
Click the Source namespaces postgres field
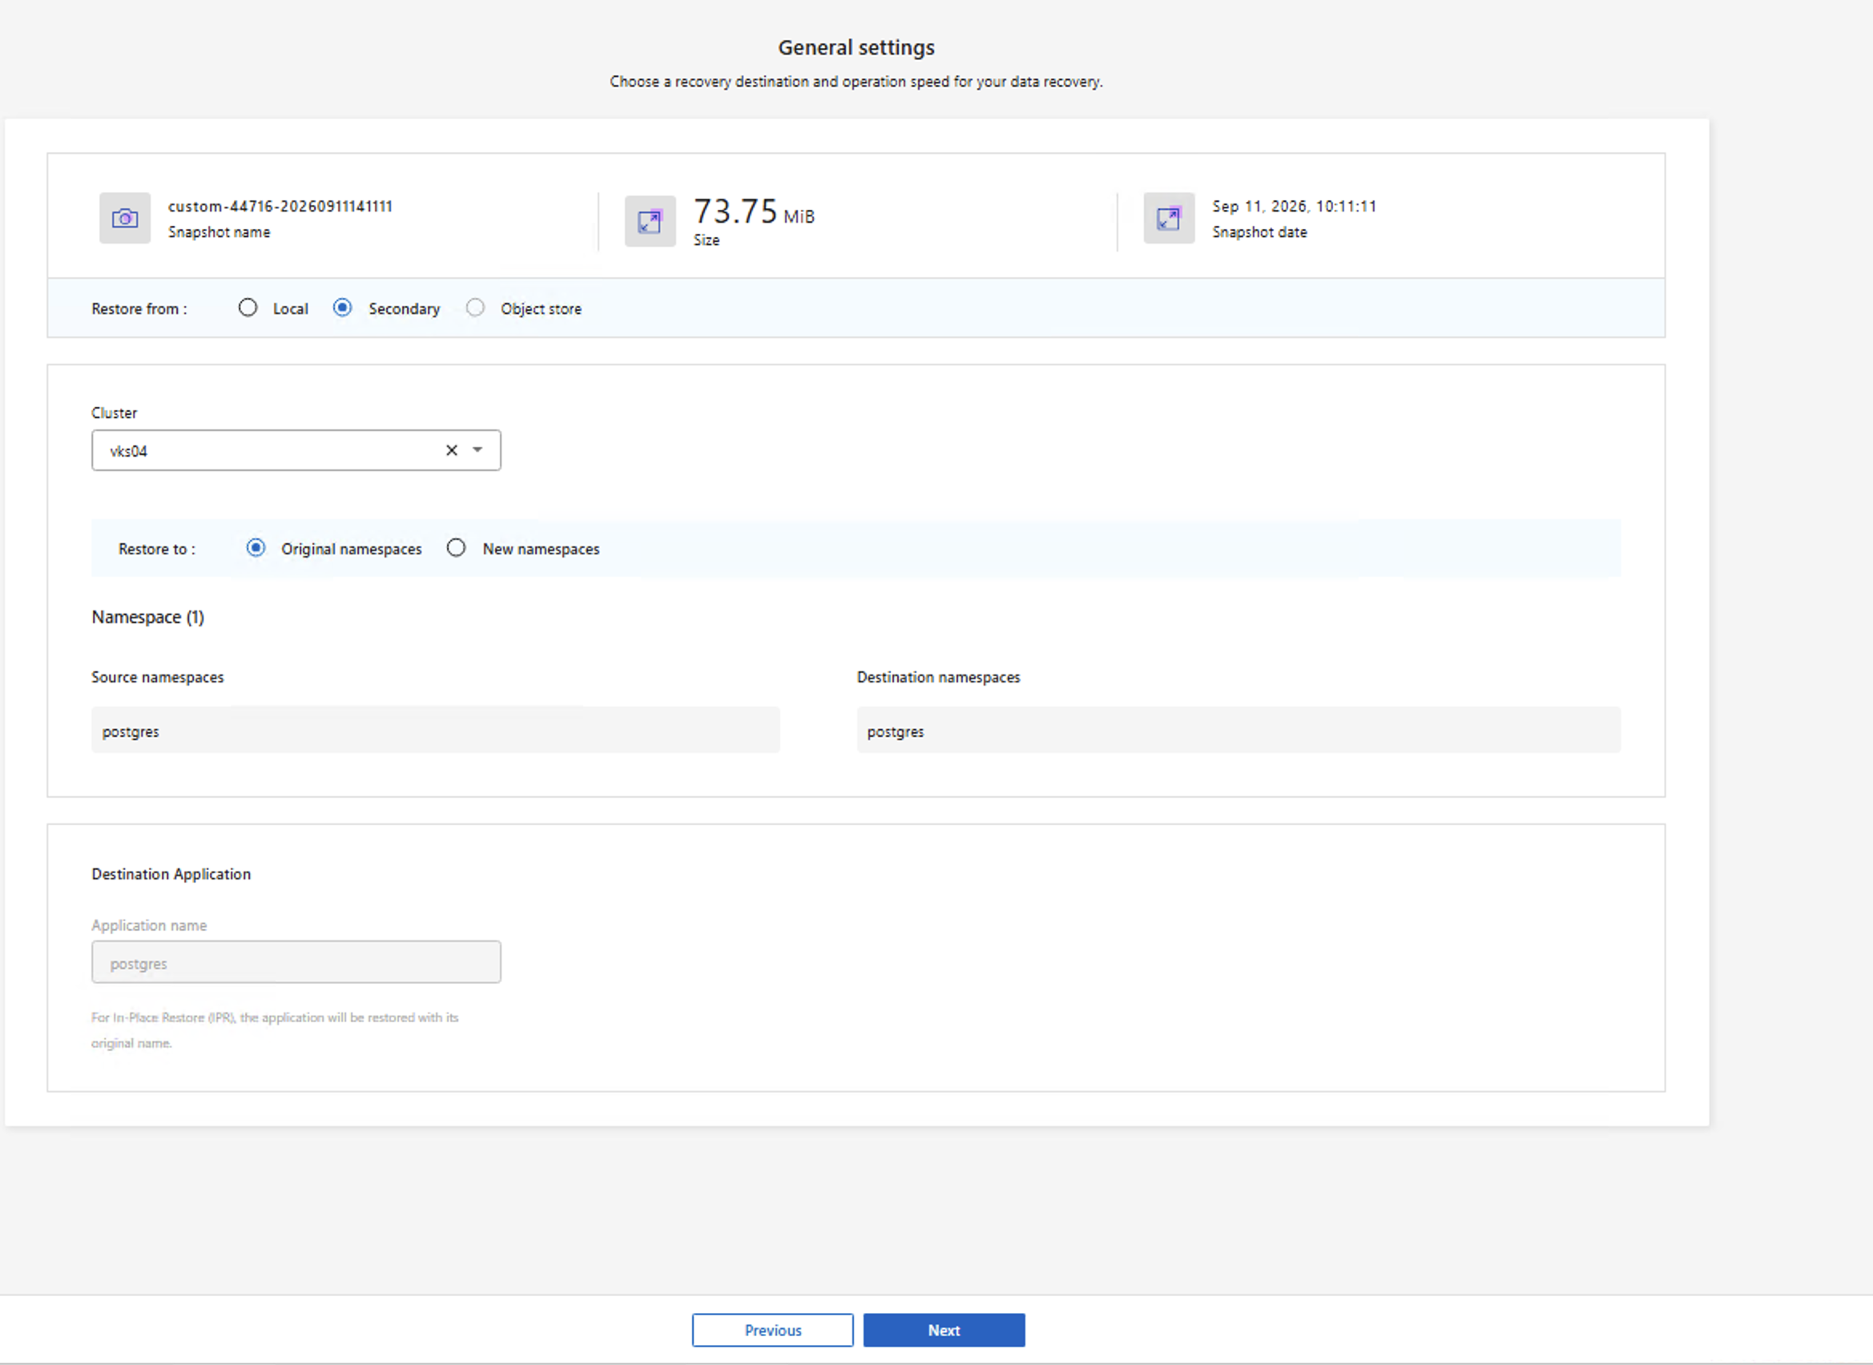pos(436,731)
